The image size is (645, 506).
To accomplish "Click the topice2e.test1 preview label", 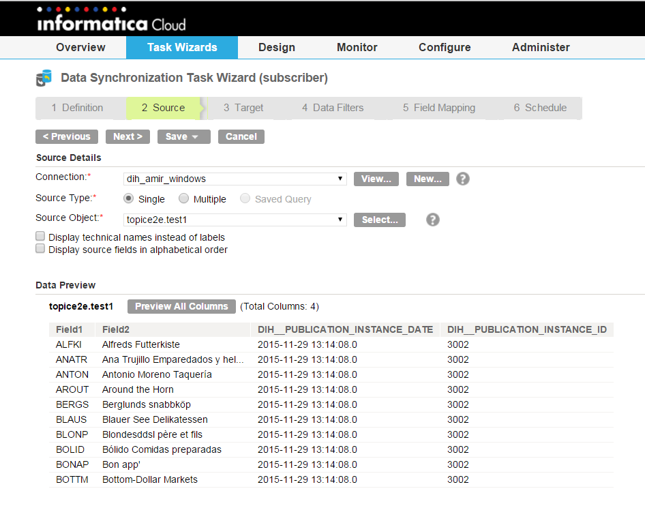I will pyautogui.click(x=80, y=306).
